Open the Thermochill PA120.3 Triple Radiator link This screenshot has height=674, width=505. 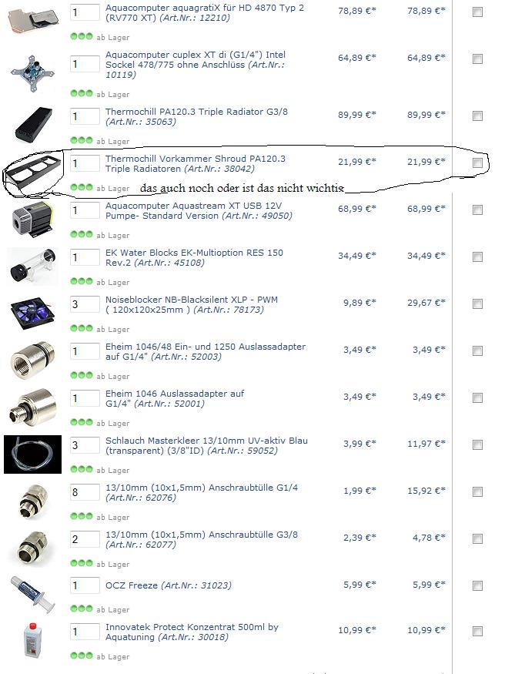(196, 116)
